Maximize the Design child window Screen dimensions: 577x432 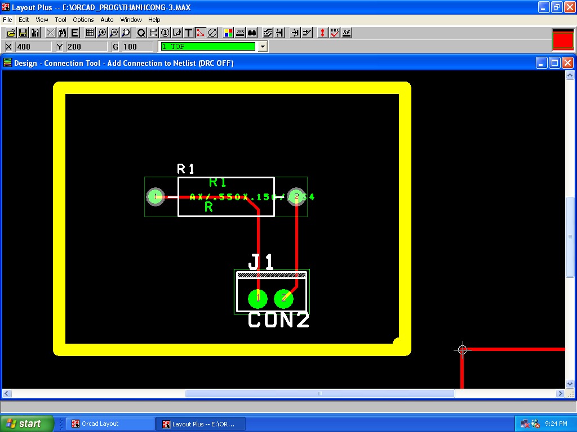554,63
